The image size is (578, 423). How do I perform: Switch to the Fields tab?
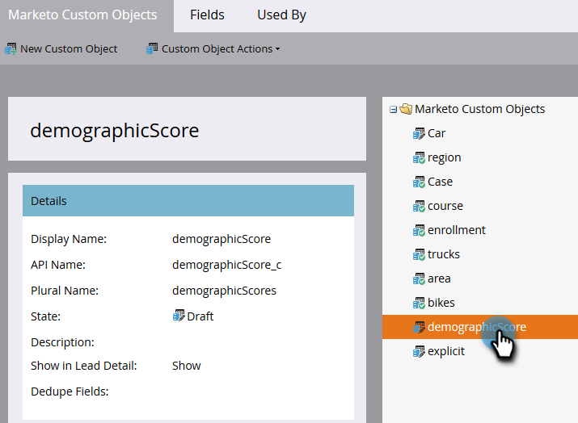[207, 15]
